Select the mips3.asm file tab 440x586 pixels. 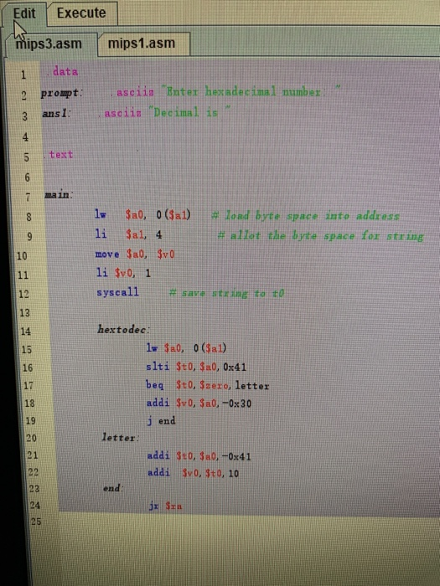click(x=49, y=44)
